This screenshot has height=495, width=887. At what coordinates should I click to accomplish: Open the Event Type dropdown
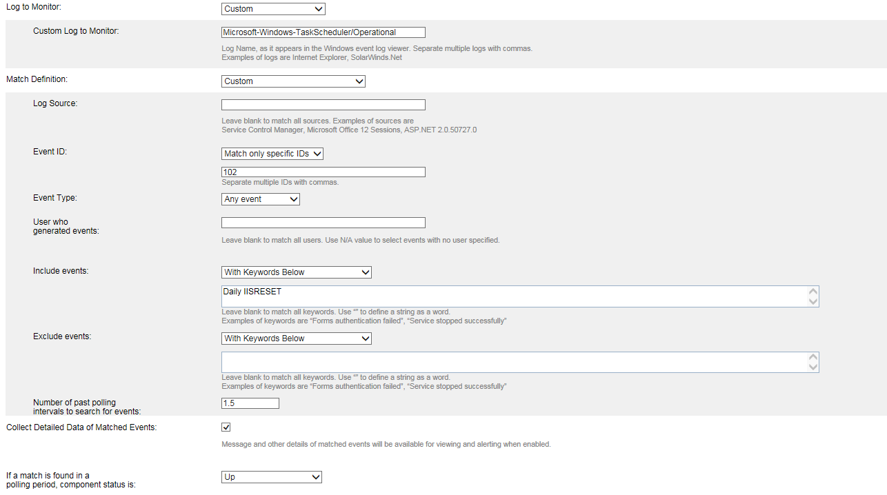click(x=261, y=199)
